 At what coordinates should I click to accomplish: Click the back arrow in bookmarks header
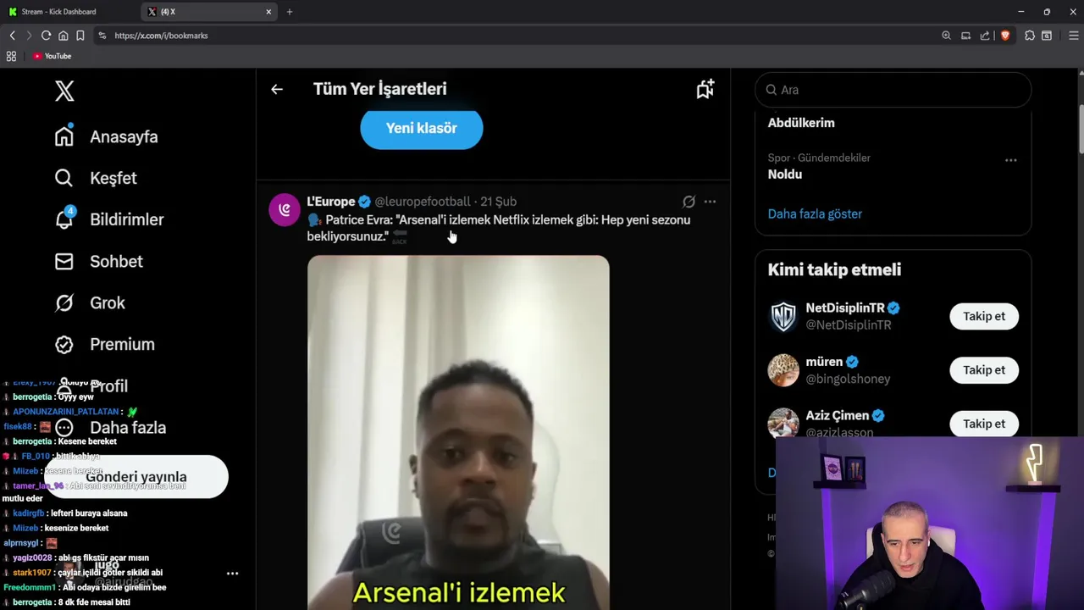pyautogui.click(x=277, y=89)
